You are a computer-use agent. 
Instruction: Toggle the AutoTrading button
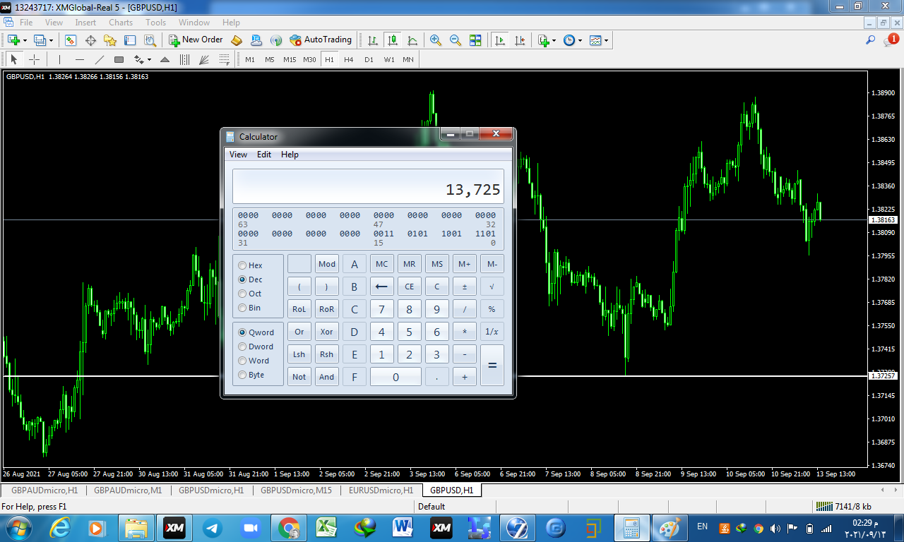click(321, 40)
